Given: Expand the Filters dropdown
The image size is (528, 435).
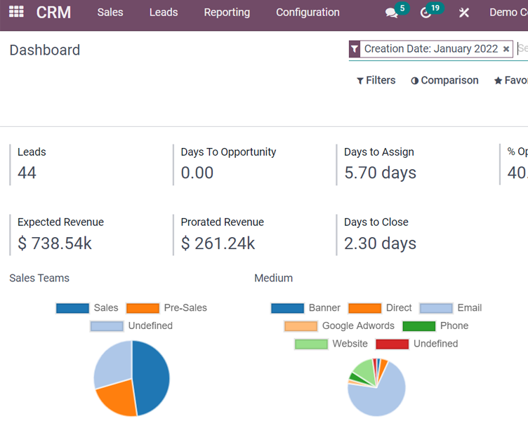Looking at the screenshot, I should coord(376,80).
